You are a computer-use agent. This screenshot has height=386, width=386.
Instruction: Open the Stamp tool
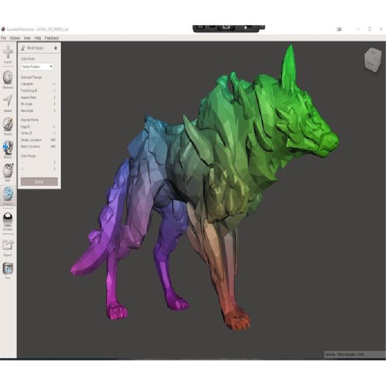point(8,147)
